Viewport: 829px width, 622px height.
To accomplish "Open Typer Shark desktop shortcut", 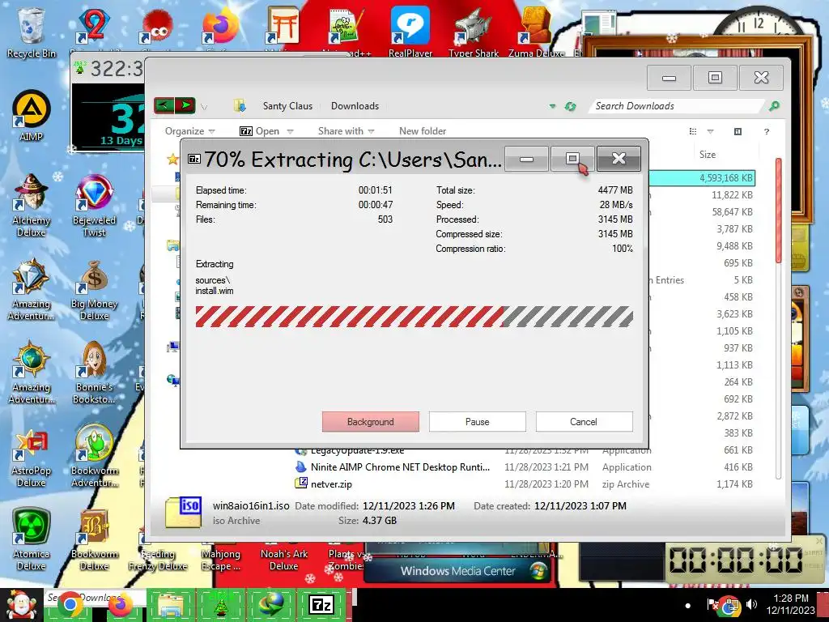I will [x=473, y=31].
